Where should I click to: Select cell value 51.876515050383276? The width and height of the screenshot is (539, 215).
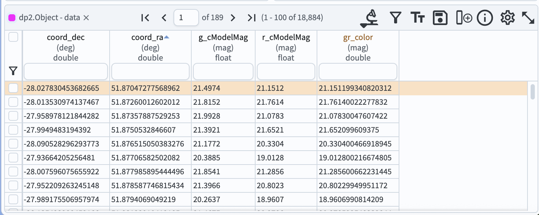tap(148, 144)
